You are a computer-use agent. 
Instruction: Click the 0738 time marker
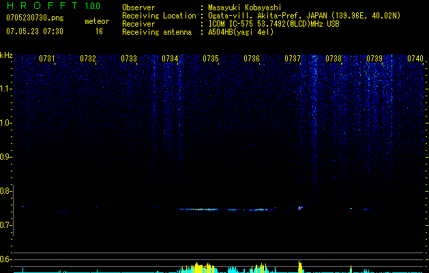pos(334,59)
